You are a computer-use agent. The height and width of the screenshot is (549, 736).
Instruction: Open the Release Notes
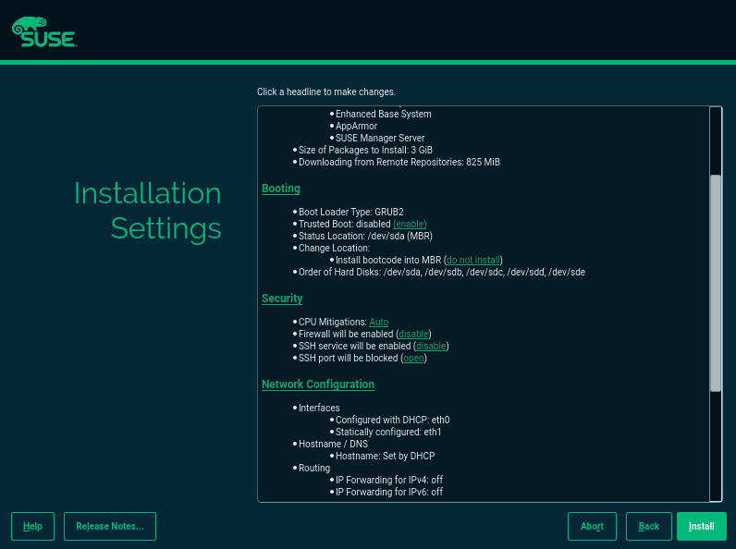point(110,527)
